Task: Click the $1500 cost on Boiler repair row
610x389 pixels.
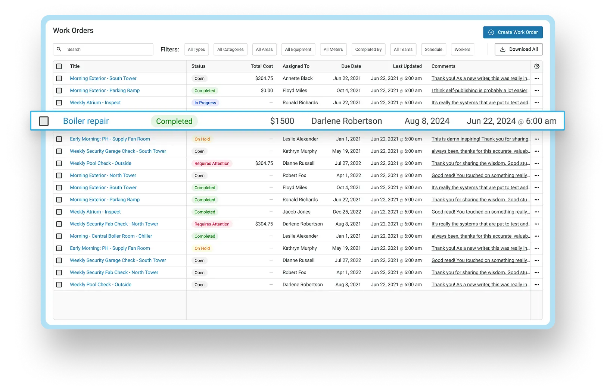Action: [282, 121]
